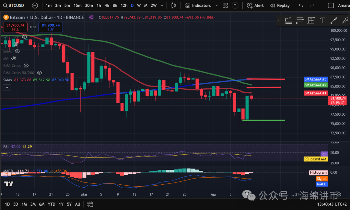350x210 pixels.
Task: Click the add symbol plus icon
Action: pyautogui.click(x=35, y=6)
